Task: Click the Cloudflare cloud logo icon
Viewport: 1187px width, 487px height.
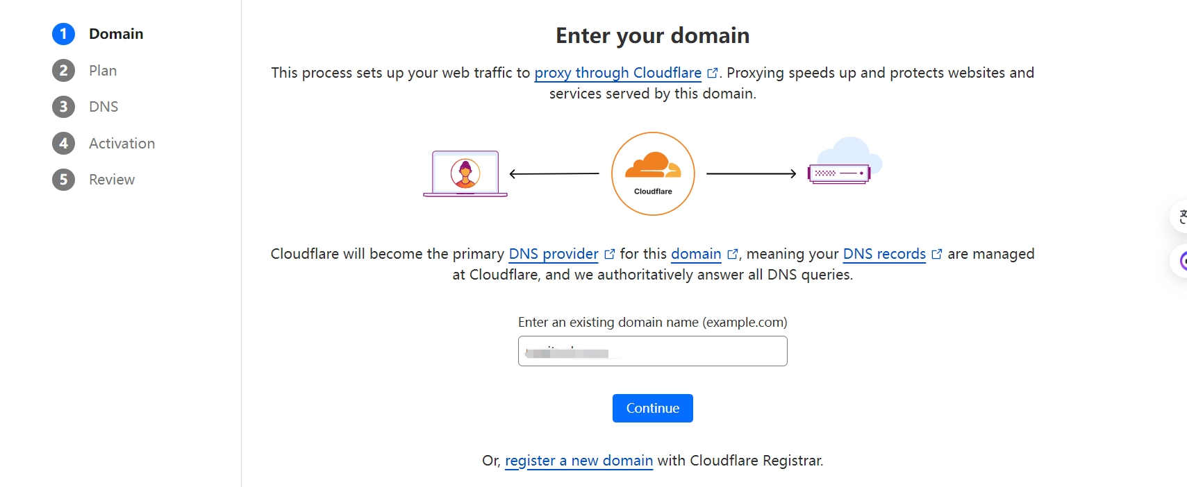Action: (x=653, y=173)
